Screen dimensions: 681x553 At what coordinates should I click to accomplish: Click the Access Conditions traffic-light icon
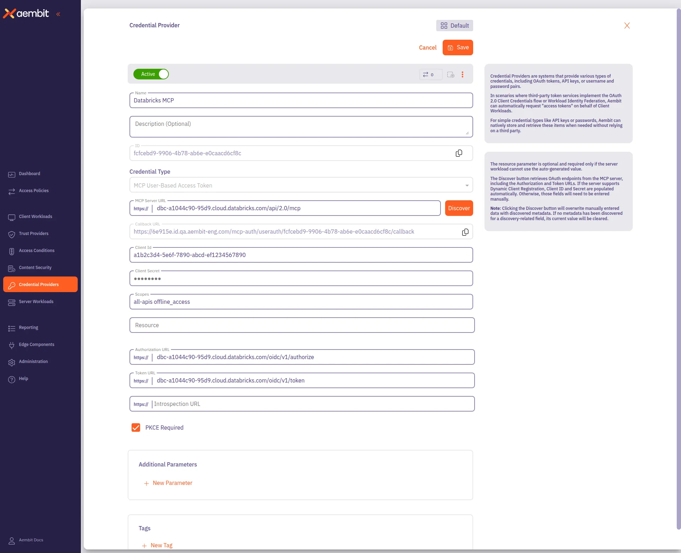click(x=12, y=251)
